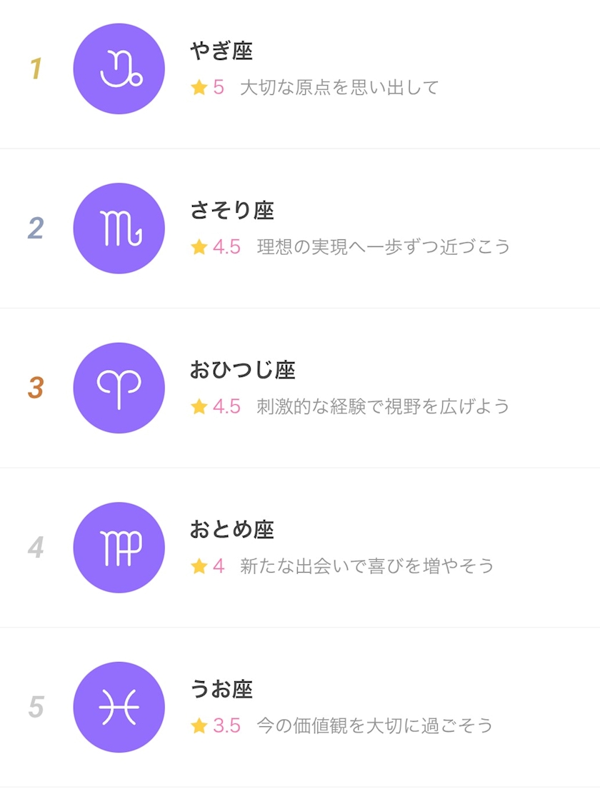Tap the Capricorn (やぎ座) zodiac icon

(119, 69)
